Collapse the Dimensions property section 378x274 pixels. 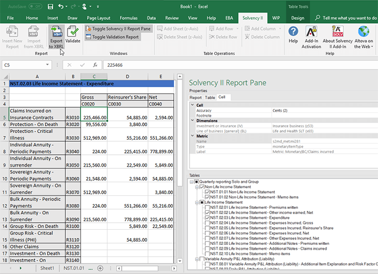tap(192, 121)
